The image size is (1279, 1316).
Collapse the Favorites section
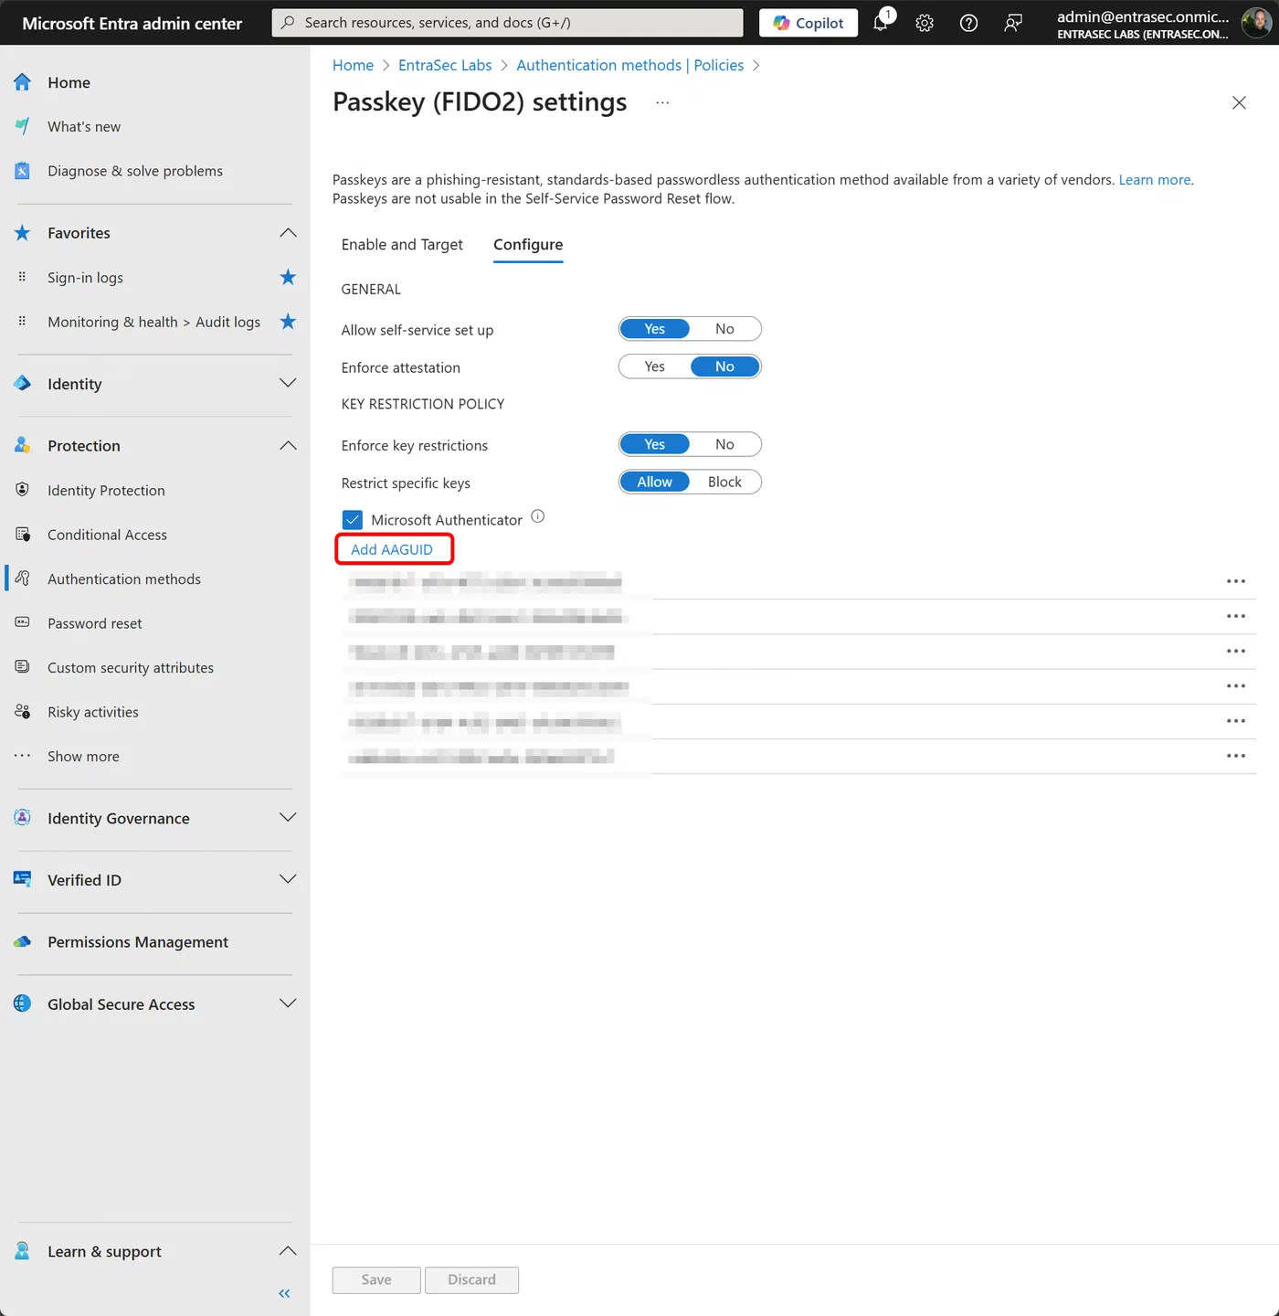[288, 233]
